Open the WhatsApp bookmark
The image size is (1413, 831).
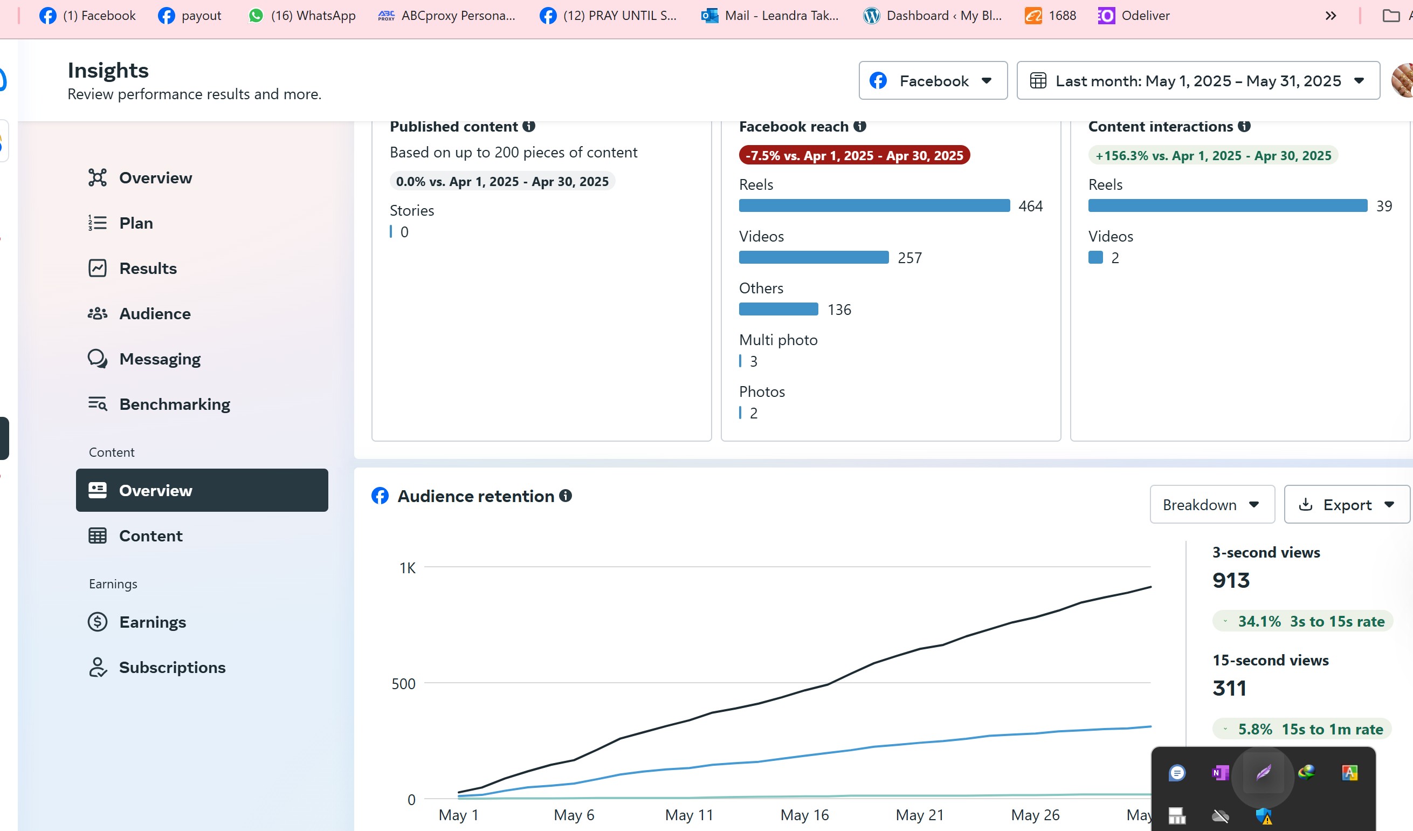click(302, 16)
